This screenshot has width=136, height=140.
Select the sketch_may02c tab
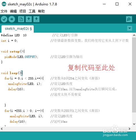coord(18,29)
